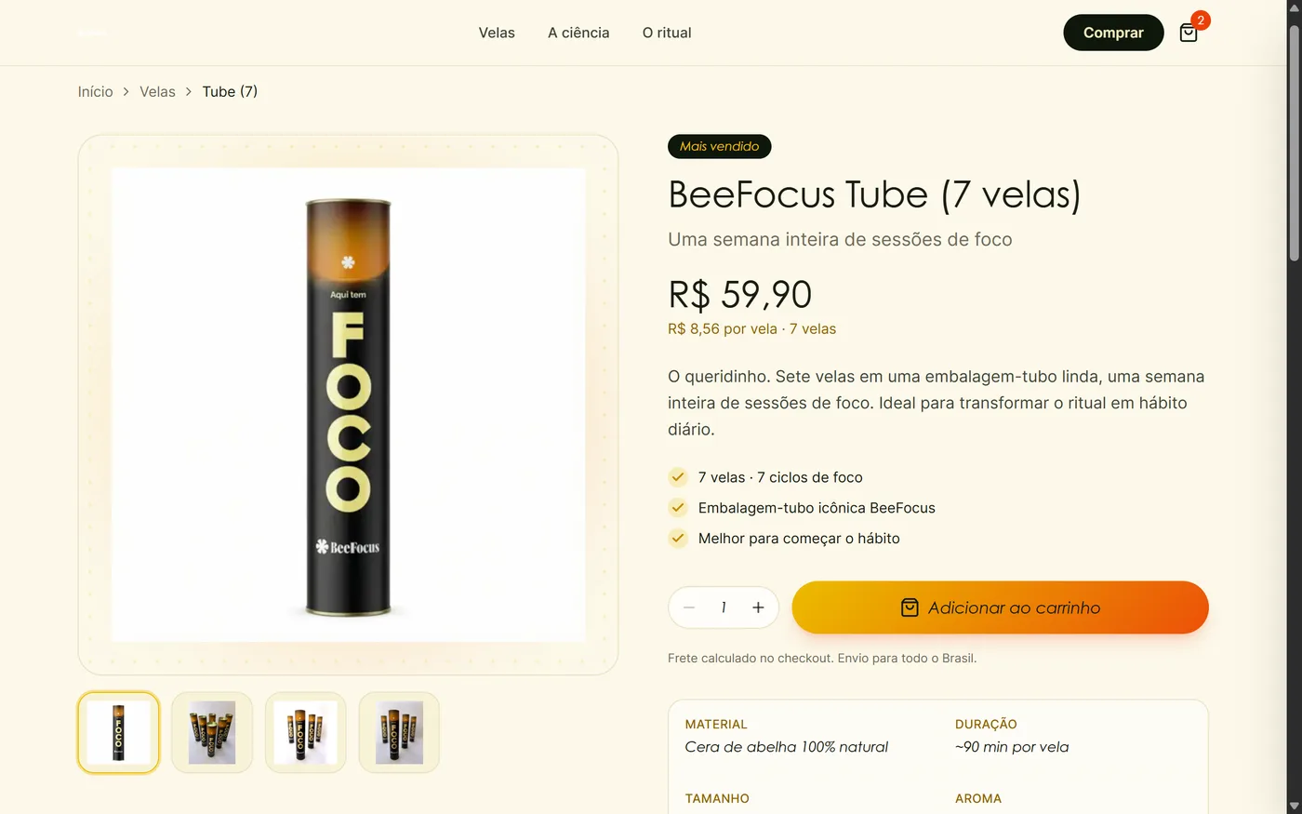Go to Velas breadcrumb link
Image resolution: width=1302 pixels, height=814 pixels.
pyautogui.click(x=157, y=91)
